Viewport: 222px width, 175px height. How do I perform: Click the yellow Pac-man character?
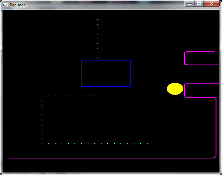pos(175,89)
